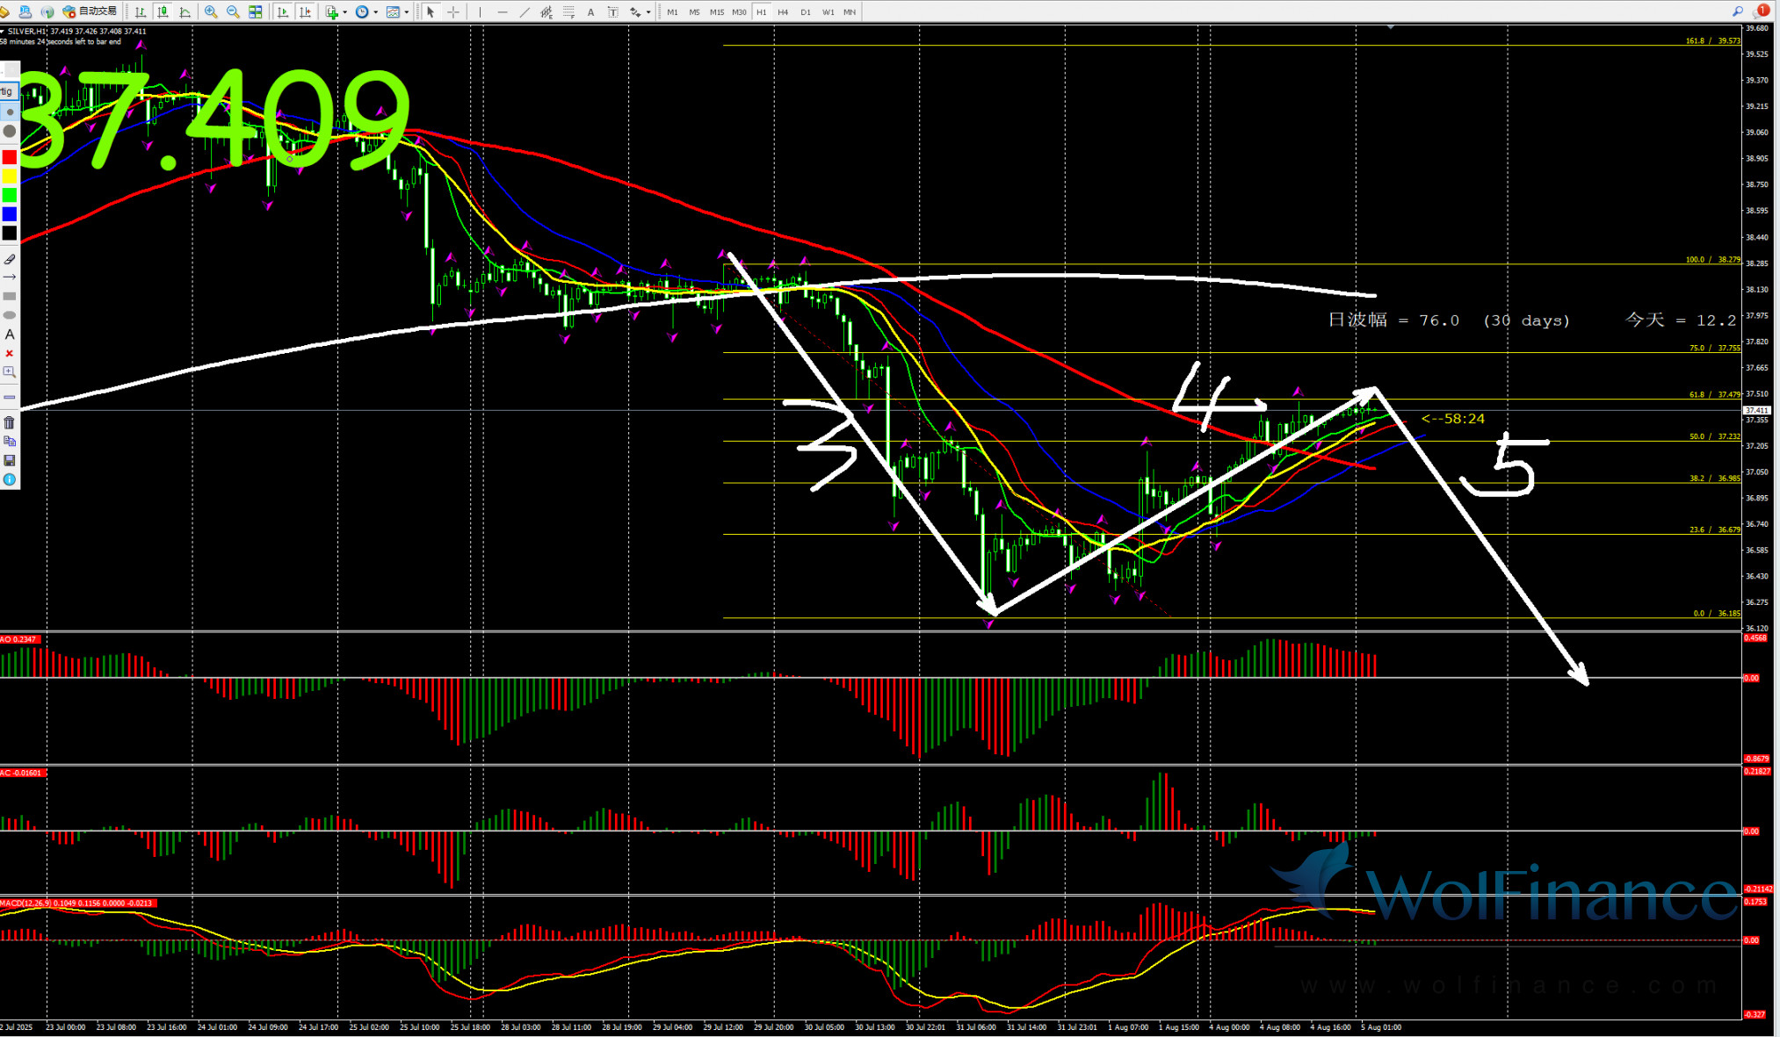
Task: Toggle chart shift from right edge
Action: (305, 11)
